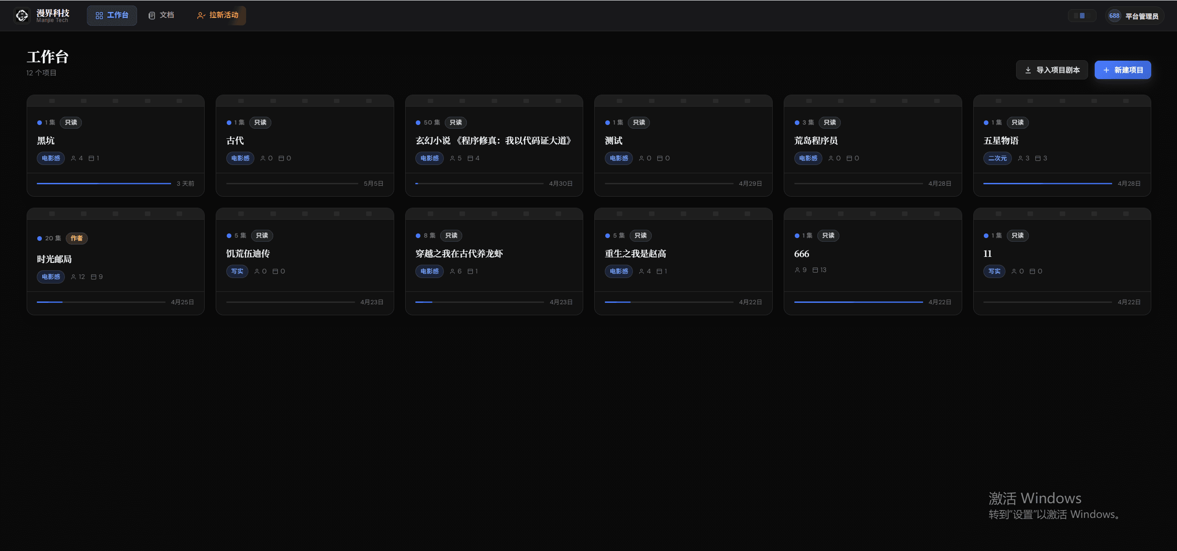Click the member icon on the 11 card
The height and width of the screenshot is (551, 1177).
tap(1014, 272)
